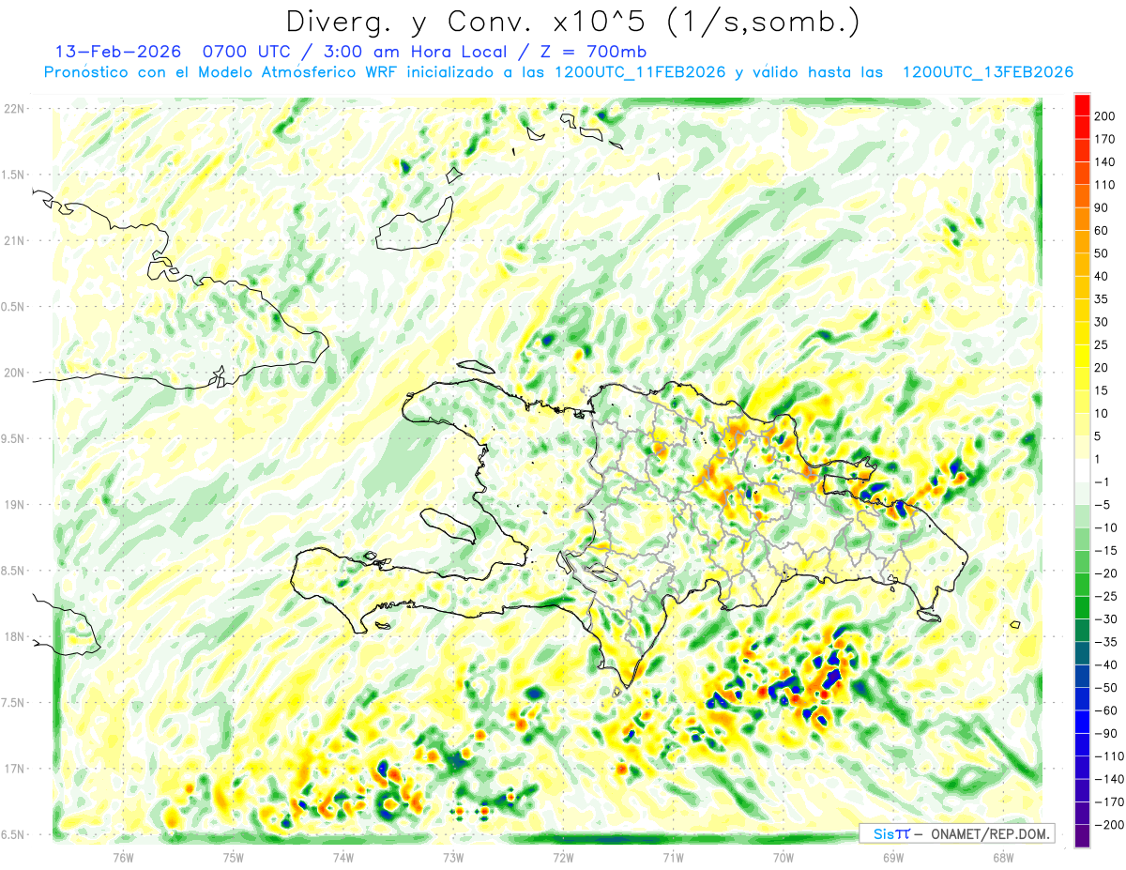Click the purple swatch at the color scale bottom
The height and width of the screenshot is (870, 1126).
(x=1082, y=836)
